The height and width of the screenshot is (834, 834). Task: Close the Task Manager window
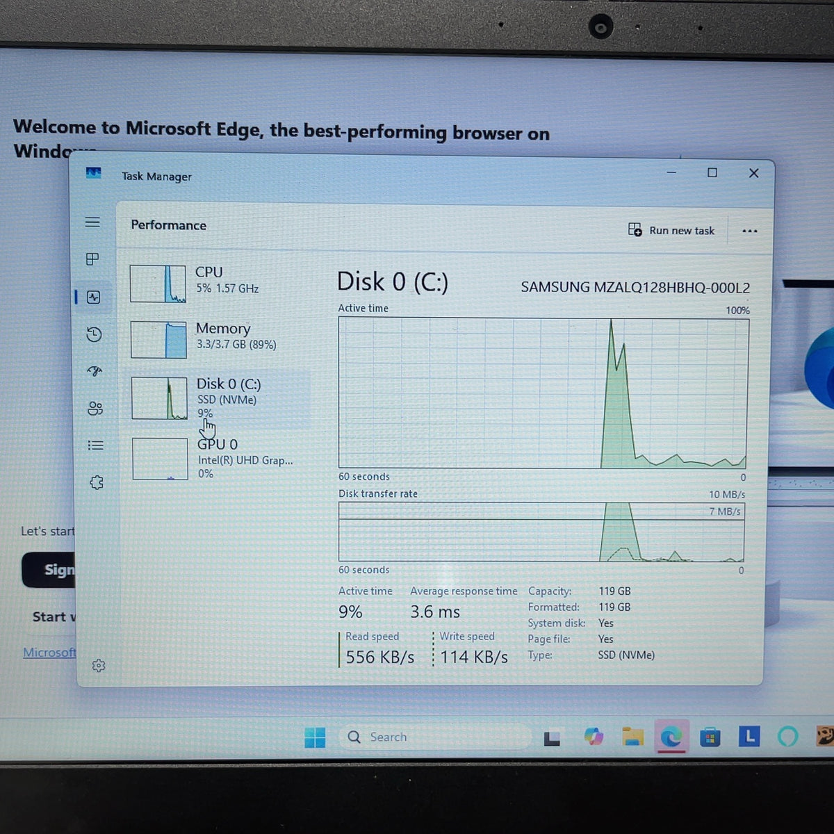(753, 173)
